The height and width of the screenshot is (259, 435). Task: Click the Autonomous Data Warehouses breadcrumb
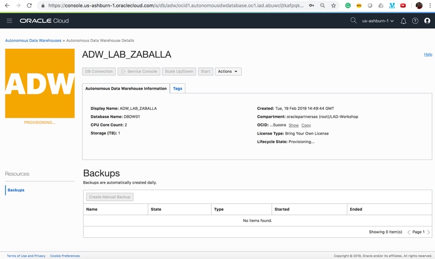pos(33,40)
